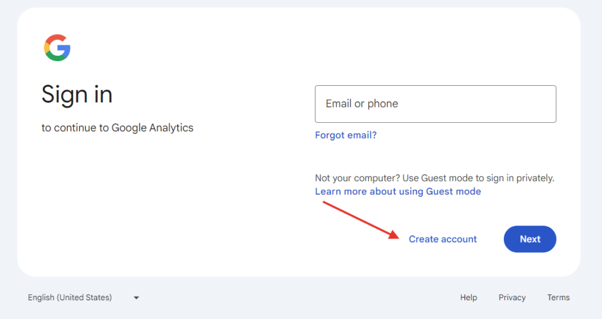The width and height of the screenshot is (602, 319).
Task: Expand the English (United States) language dropdown
Action: pos(83,297)
